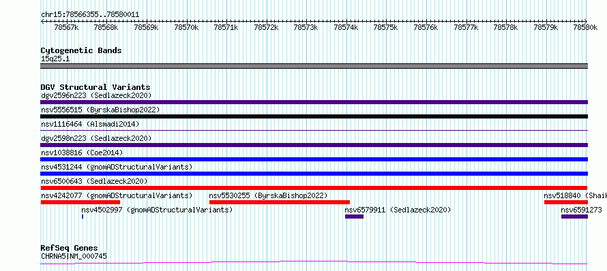Click the 78569k ruler tick label
Viewport: 607px width, 271px height.
coord(147,27)
